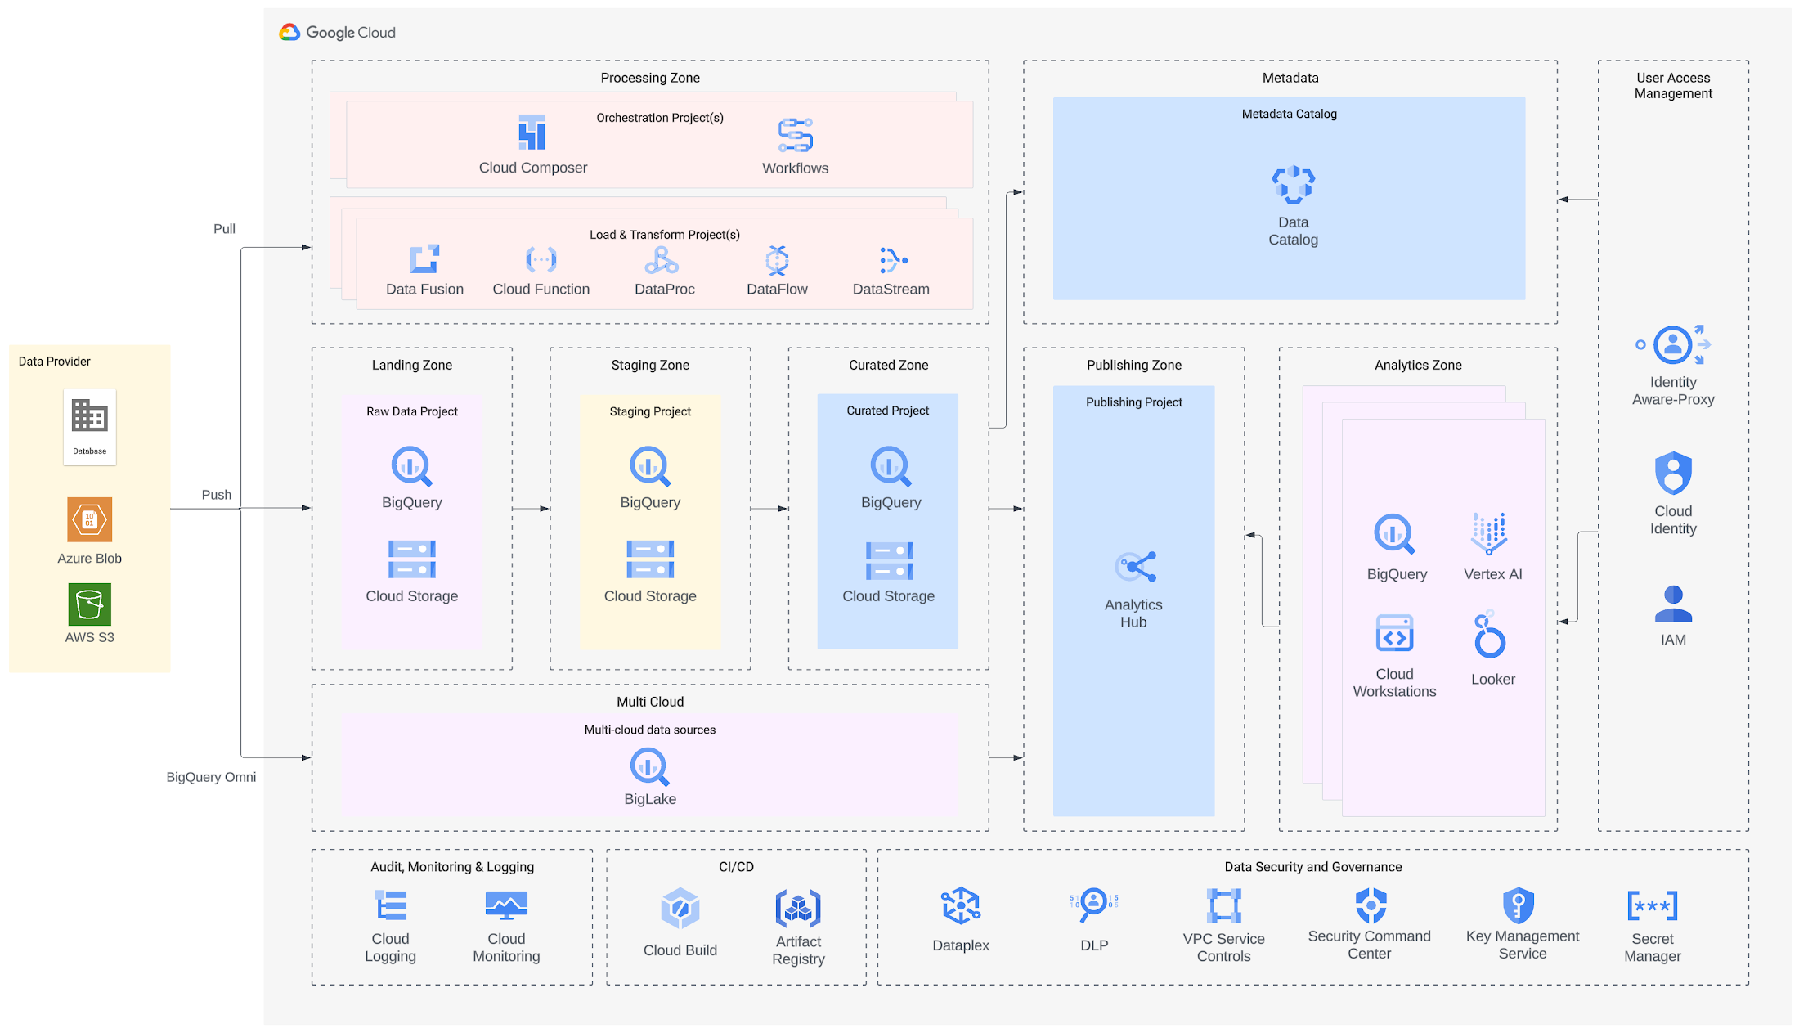Click the Database icon in Data Provider
The height and width of the screenshot is (1033, 1799).
coord(90,427)
